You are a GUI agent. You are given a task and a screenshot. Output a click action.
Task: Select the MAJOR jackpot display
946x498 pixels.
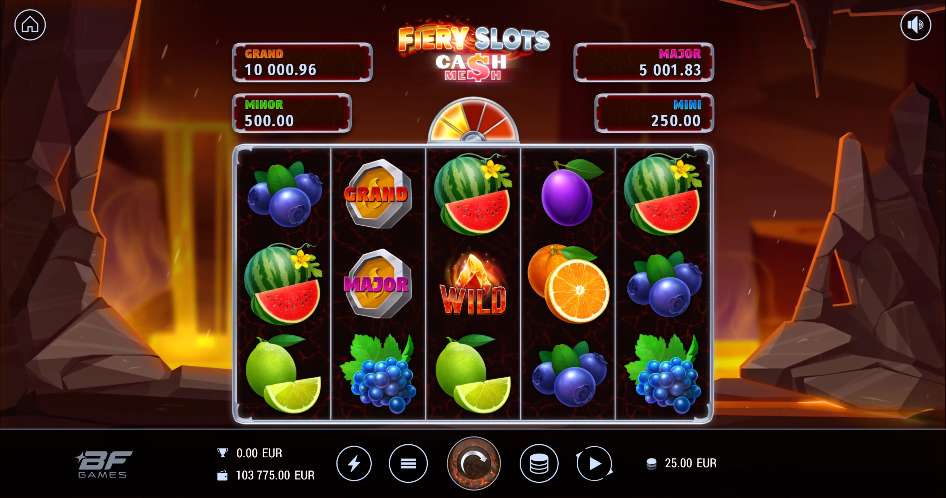(x=644, y=62)
